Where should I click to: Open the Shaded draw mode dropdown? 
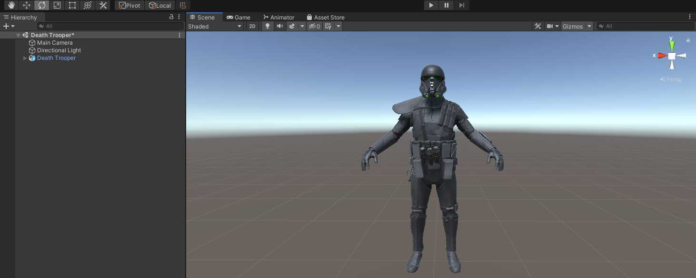tap(215, 26)
